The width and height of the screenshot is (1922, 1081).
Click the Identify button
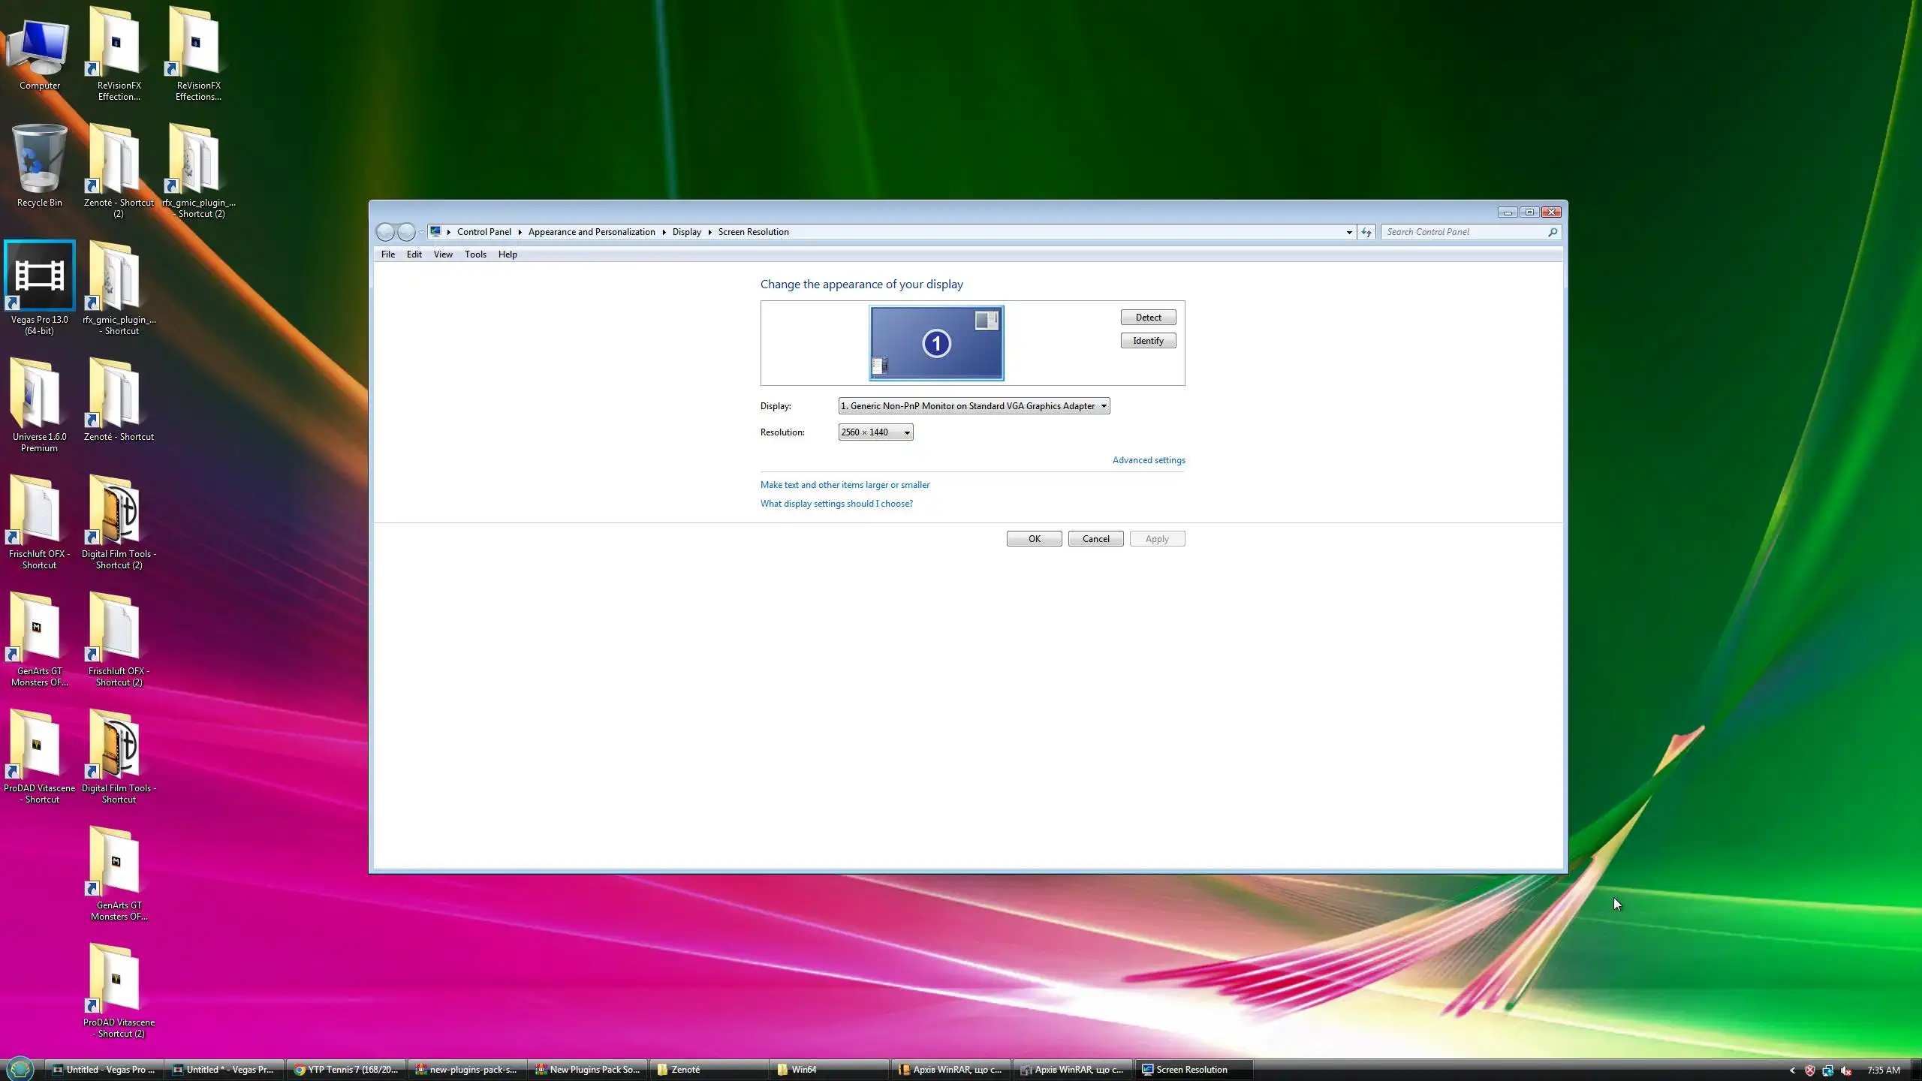[1148, 341]
